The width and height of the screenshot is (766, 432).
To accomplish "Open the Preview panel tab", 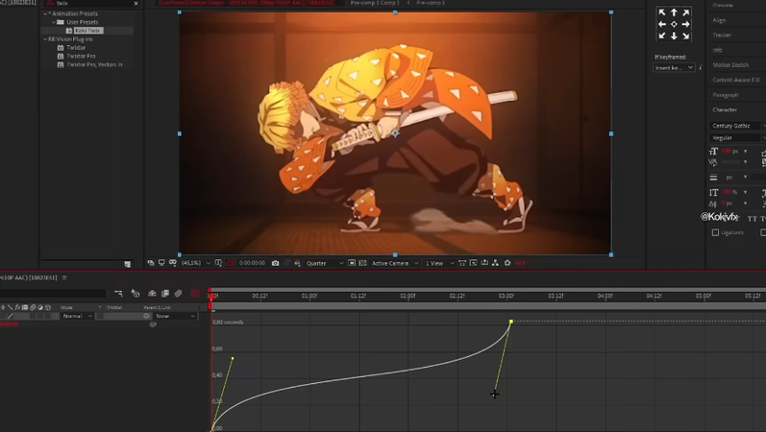I will click(723, 5).
